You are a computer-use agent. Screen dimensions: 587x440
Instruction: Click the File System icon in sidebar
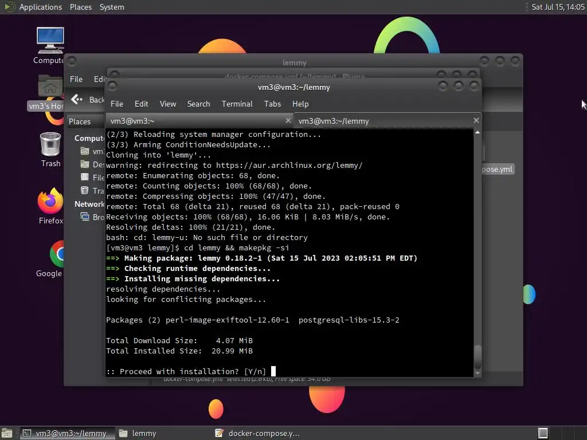point(85,178)
